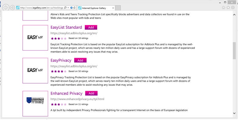Open the EasyPrivacy title link
This screenshot has height=120, width=238.
click(x=61, y=60)
